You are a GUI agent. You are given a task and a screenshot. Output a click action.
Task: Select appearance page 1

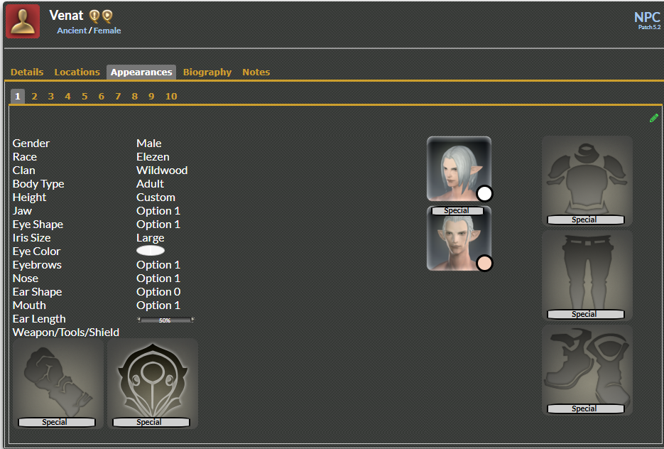pos(17,96)
